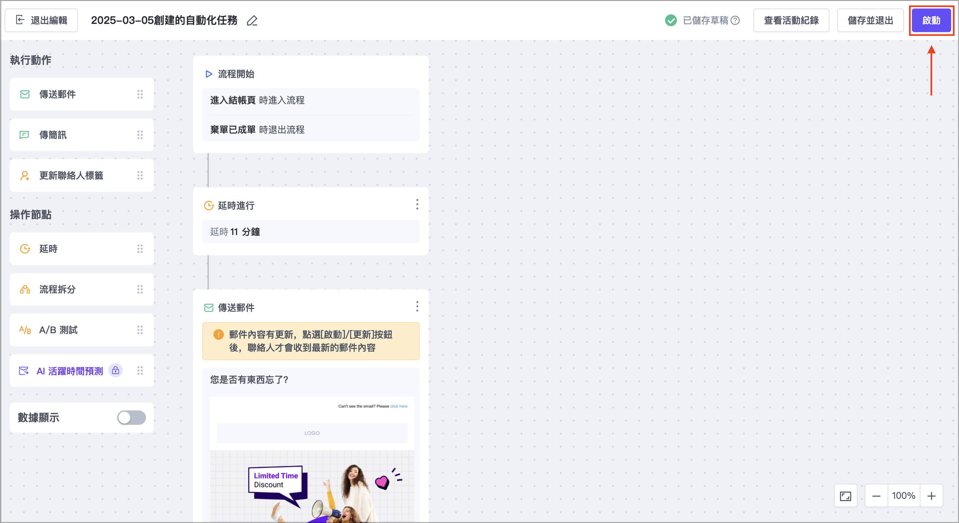This screenshot has height=523, width=959.
Task: Open three-dot menu on 延時進行 card
Action: (417, 204)
